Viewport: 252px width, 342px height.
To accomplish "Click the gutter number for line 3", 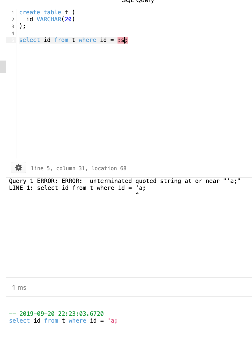I will [12, 26].
